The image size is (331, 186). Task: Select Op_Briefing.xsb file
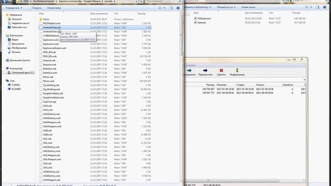coord(51,85)
